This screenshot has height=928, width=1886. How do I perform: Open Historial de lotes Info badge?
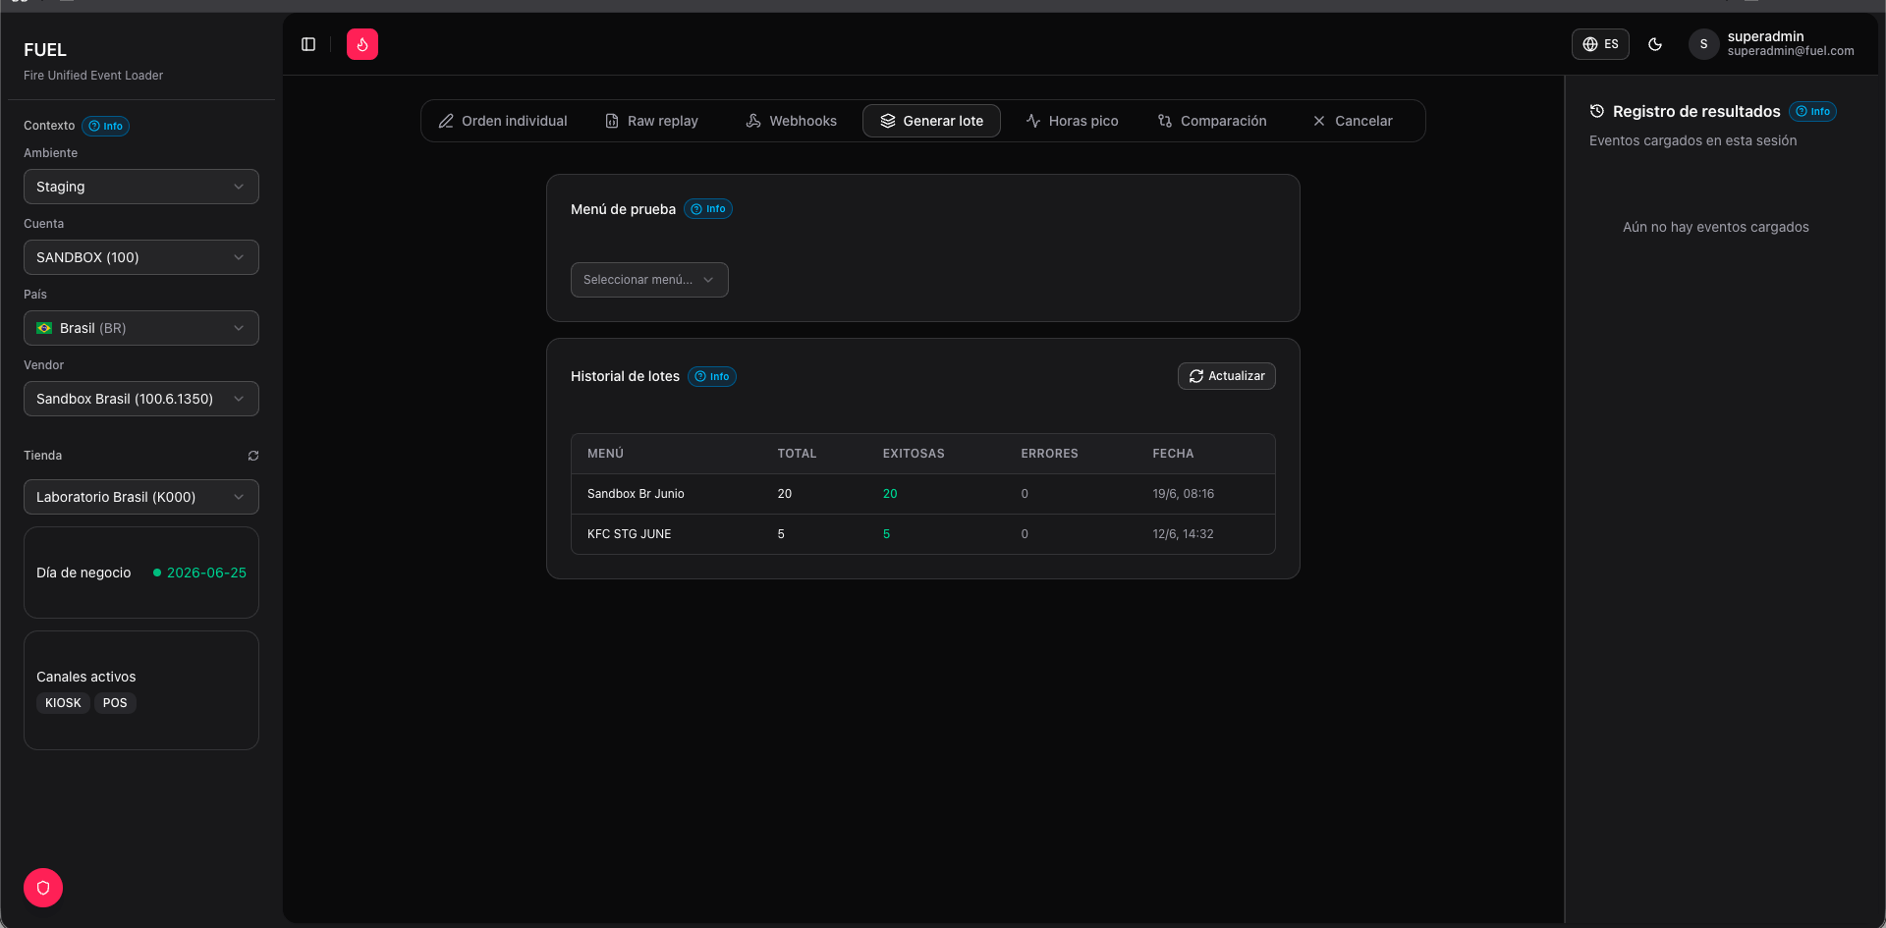pos(712,376)
